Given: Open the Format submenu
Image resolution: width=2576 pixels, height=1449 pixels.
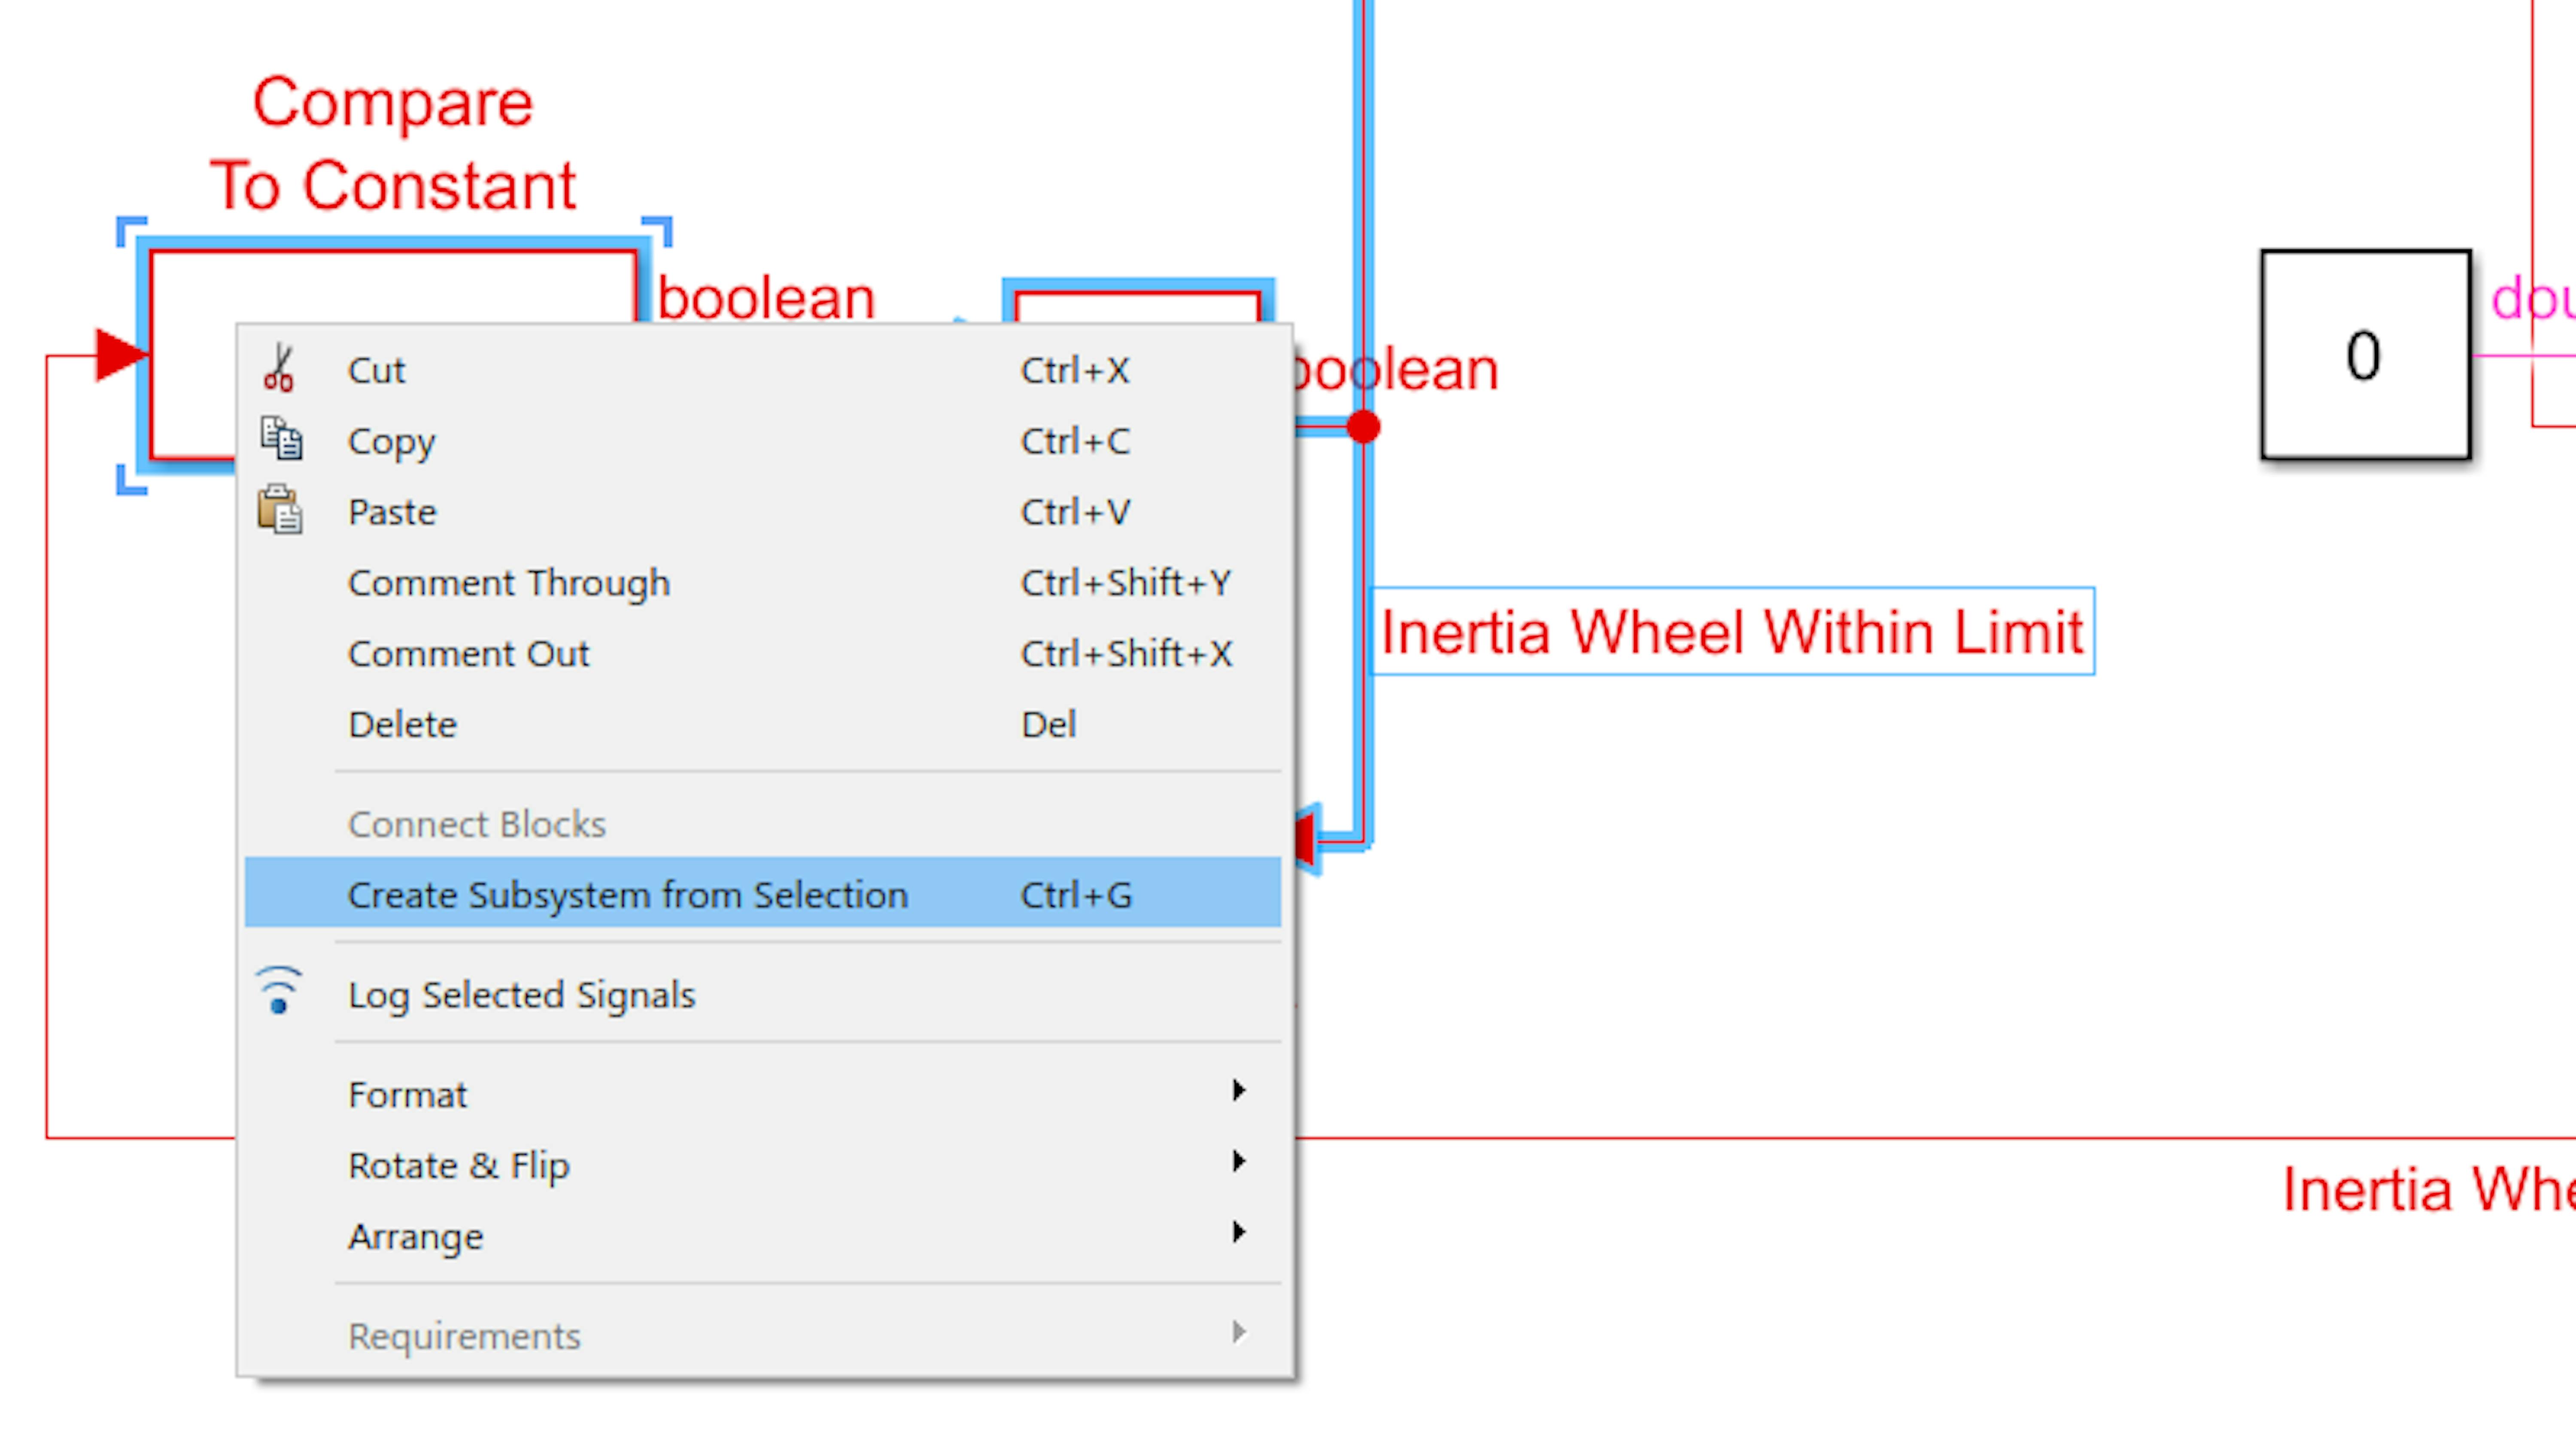Looking at the screenshot, I should 763,1095.
